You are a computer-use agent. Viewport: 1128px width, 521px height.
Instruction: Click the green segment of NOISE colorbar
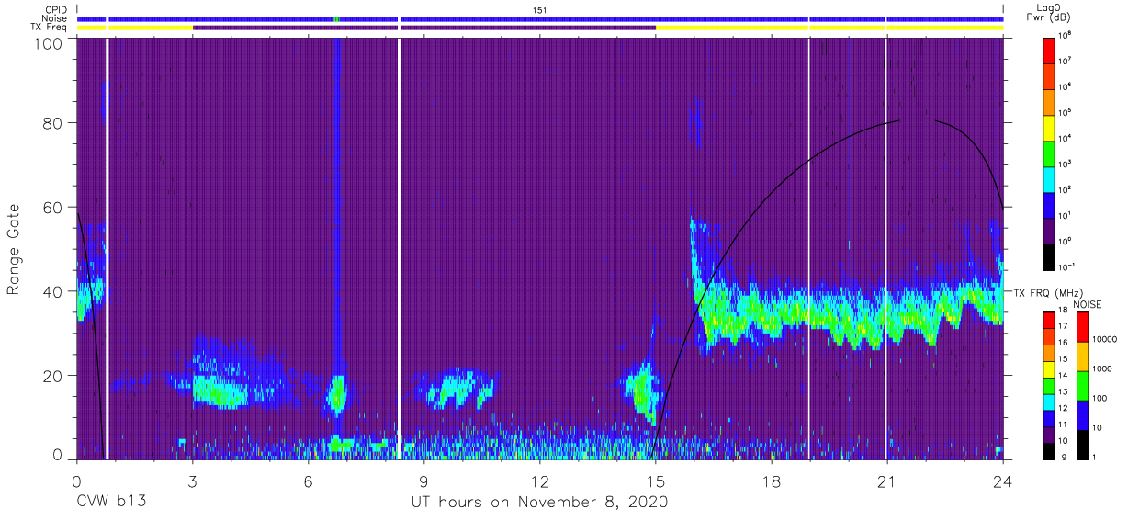(x=1083, y=385)
